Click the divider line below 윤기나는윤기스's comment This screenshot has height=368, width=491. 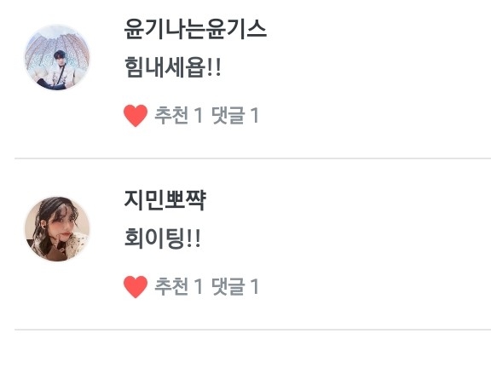(x=252, y=158)
